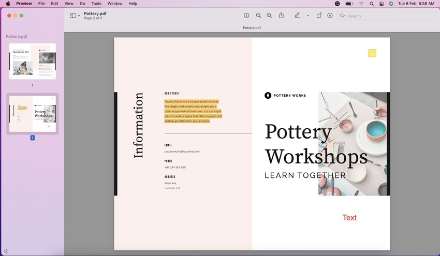Toggle the sidebar view button
The height and width of the screenshot is (256, 440).
pyautogui.click(x=73, y=16)
